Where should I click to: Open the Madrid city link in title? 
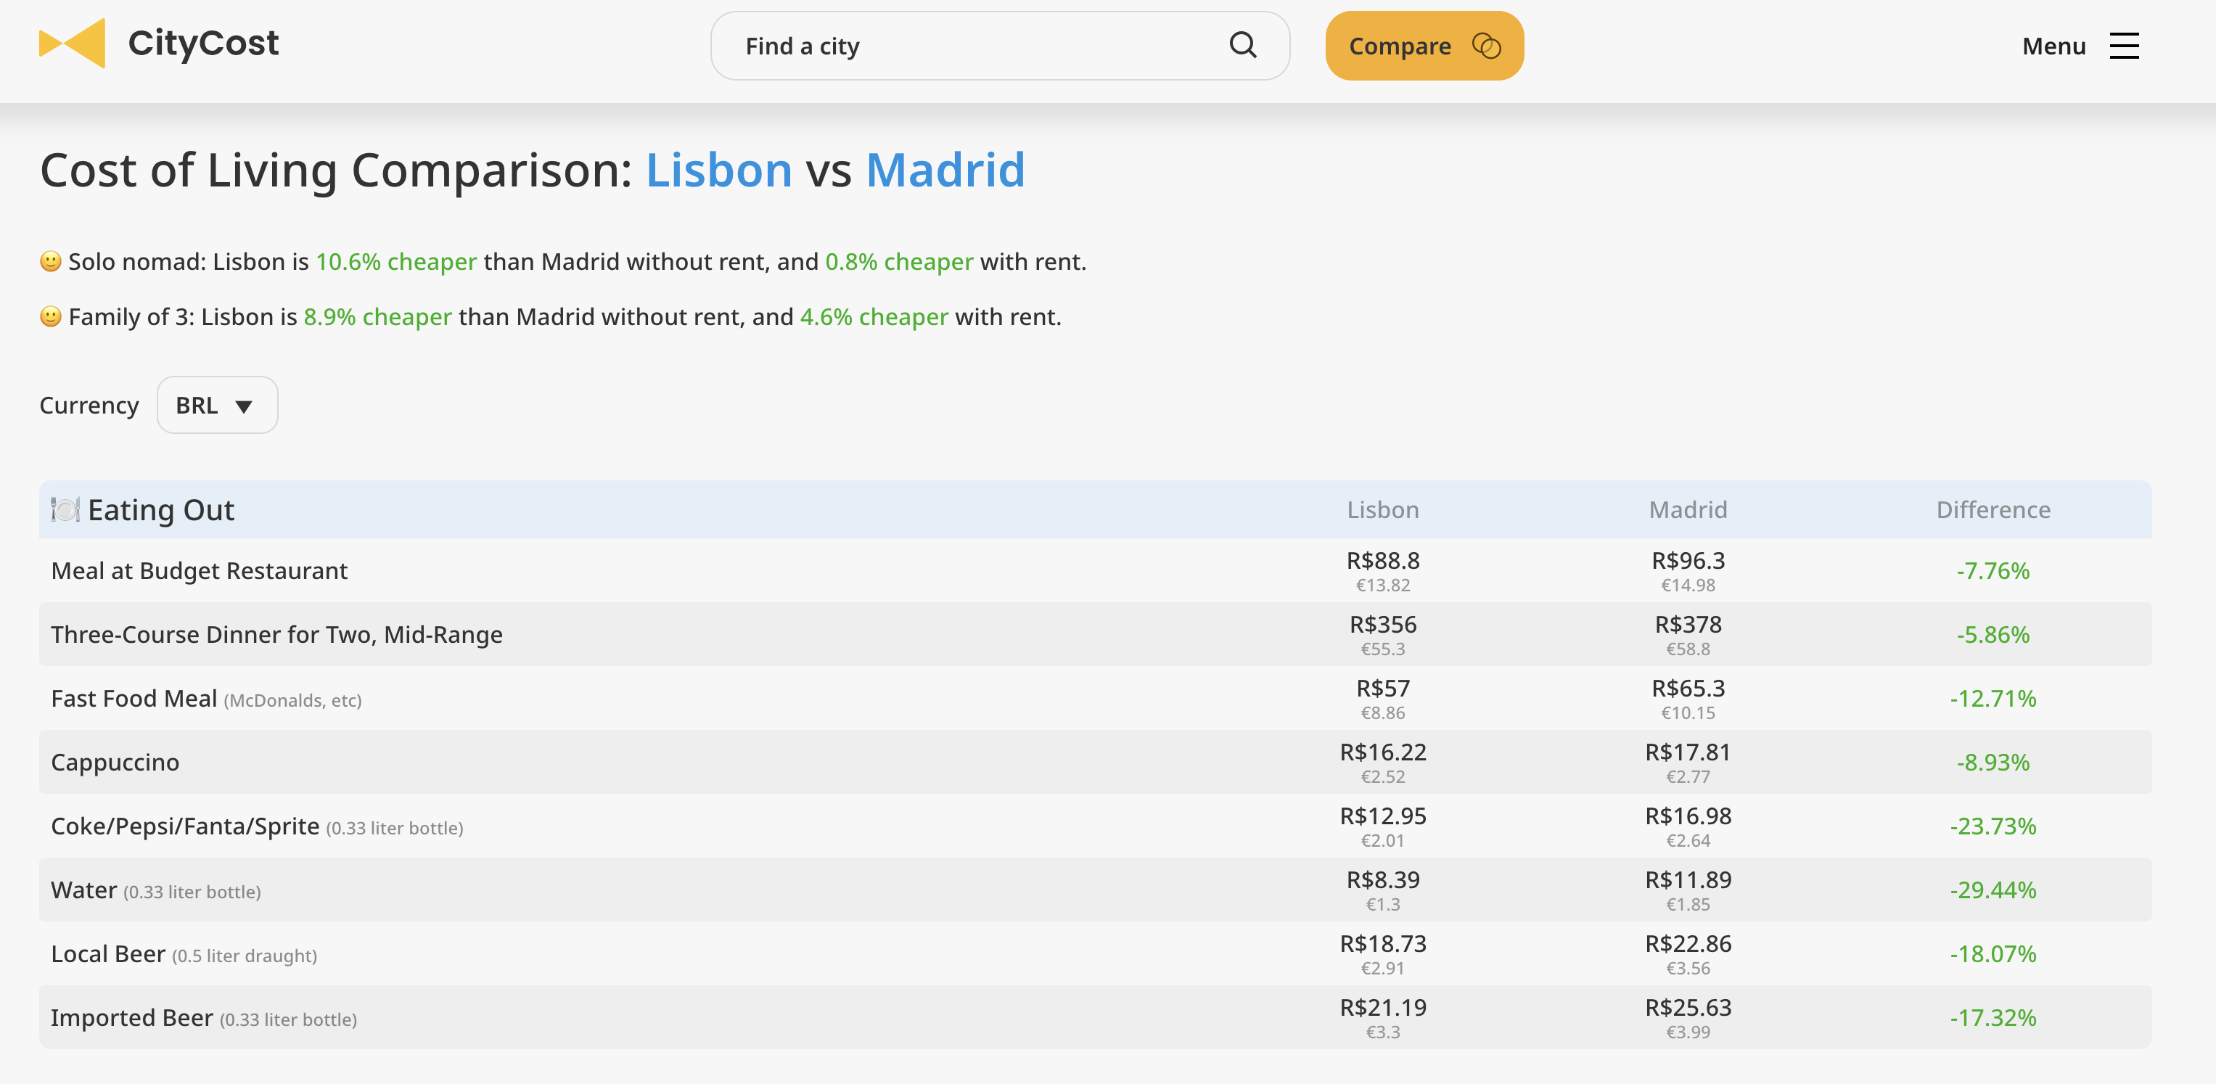(945, 170)
